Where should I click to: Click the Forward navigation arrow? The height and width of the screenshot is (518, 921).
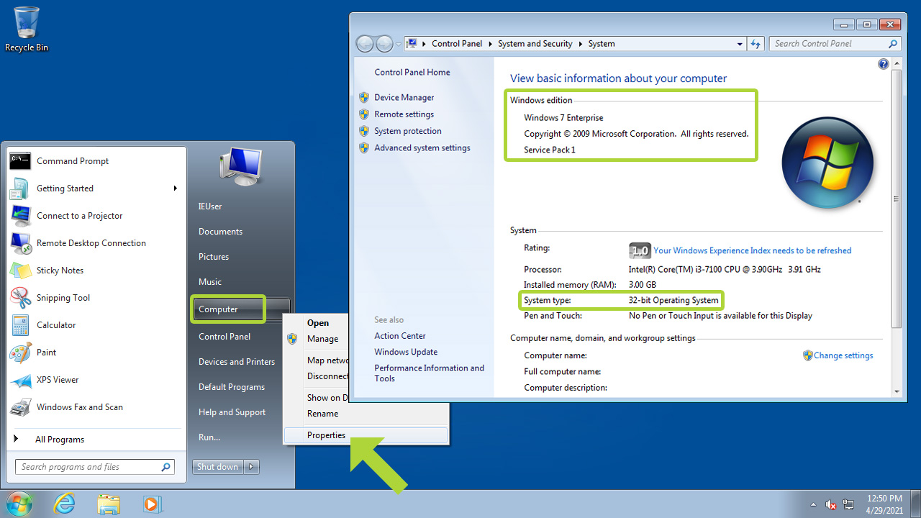[385, 44]
